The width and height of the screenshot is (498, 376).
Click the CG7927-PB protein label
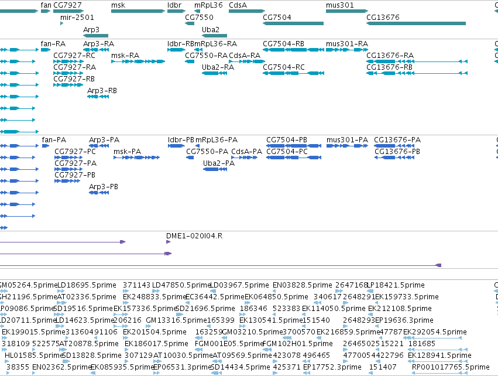point(75,176)
